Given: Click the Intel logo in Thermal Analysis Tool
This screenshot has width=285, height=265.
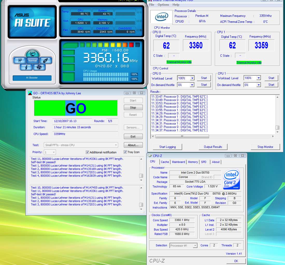Looking at the screenshot, I should [x=161, y=17].
